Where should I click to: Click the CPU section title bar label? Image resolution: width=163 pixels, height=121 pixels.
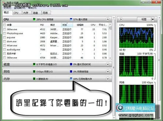coord(6,20)
